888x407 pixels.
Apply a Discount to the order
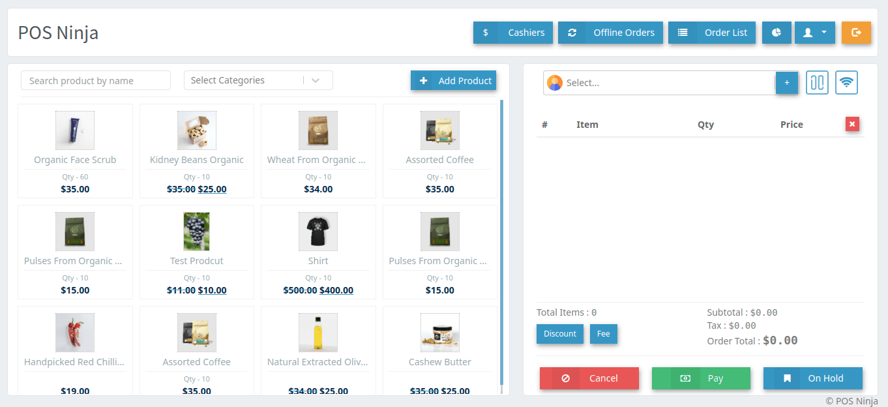(560, 334)
